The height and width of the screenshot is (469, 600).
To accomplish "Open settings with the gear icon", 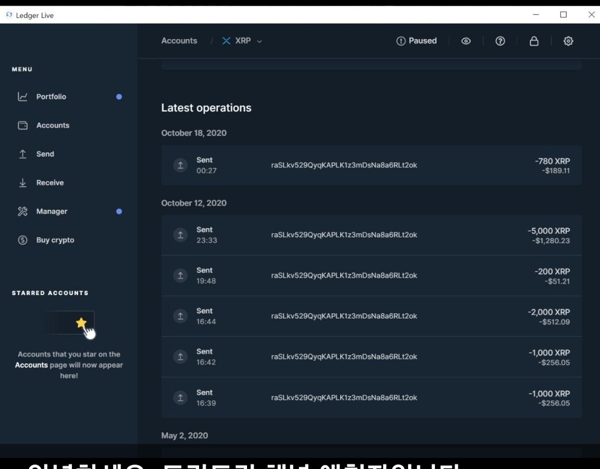I will (x=568, y=41).
